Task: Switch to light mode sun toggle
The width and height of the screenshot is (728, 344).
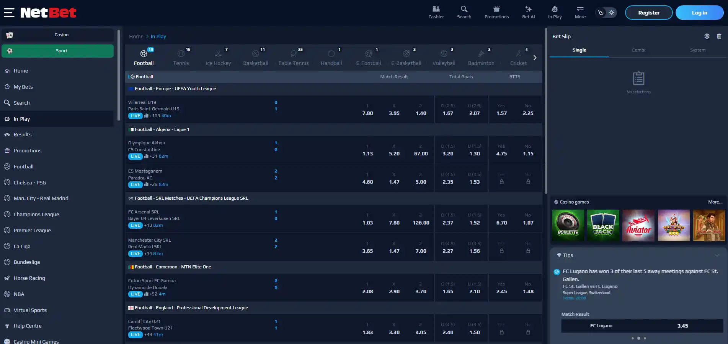Action: coord(612,13)
